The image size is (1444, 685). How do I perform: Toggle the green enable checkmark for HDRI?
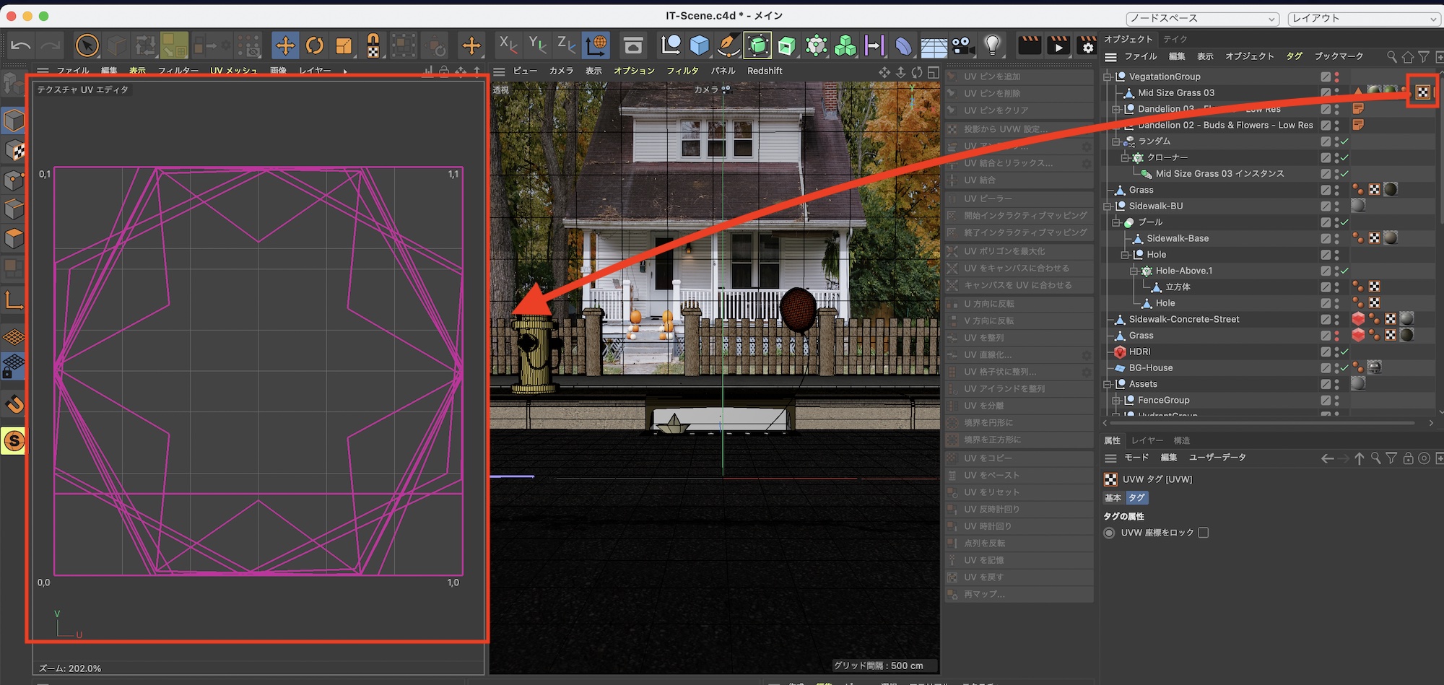(1344, 352)
